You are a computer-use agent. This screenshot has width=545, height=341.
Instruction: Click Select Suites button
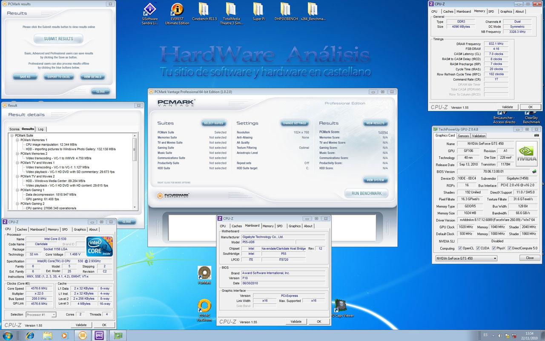(x=213, y=123)
